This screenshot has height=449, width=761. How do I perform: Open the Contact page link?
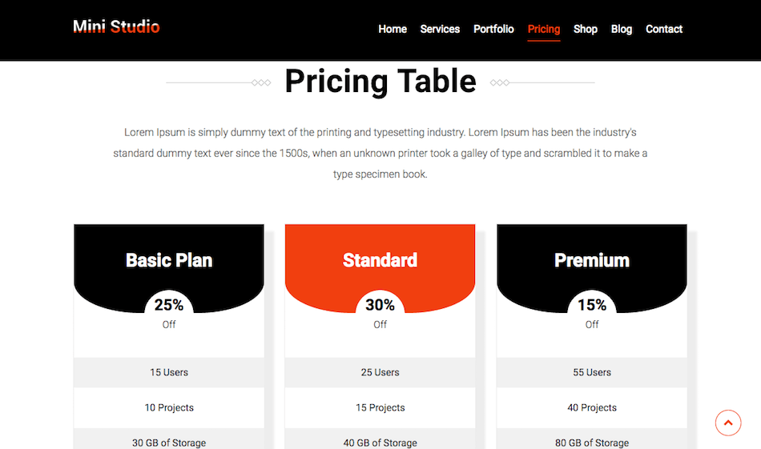pos(664,29)
